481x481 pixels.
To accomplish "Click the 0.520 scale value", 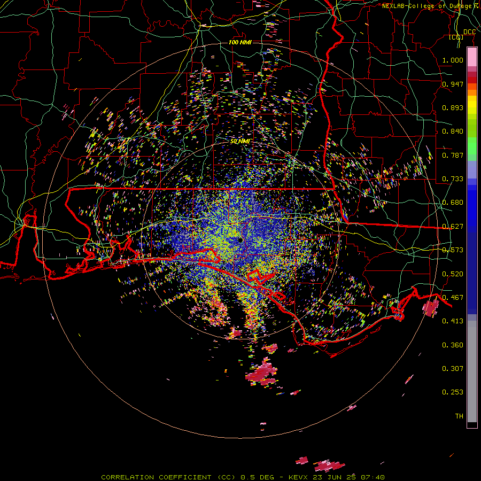I will point(453,274).
